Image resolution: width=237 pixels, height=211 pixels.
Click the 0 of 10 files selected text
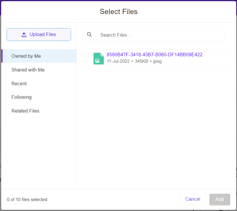(27, 199)
